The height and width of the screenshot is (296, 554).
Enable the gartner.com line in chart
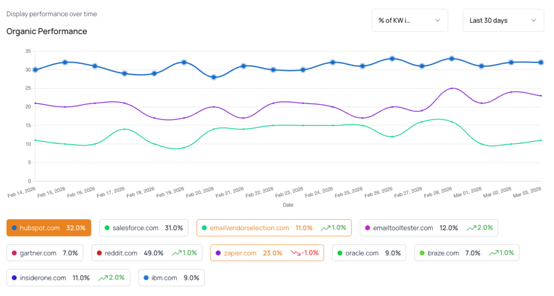tap(45, 253)
